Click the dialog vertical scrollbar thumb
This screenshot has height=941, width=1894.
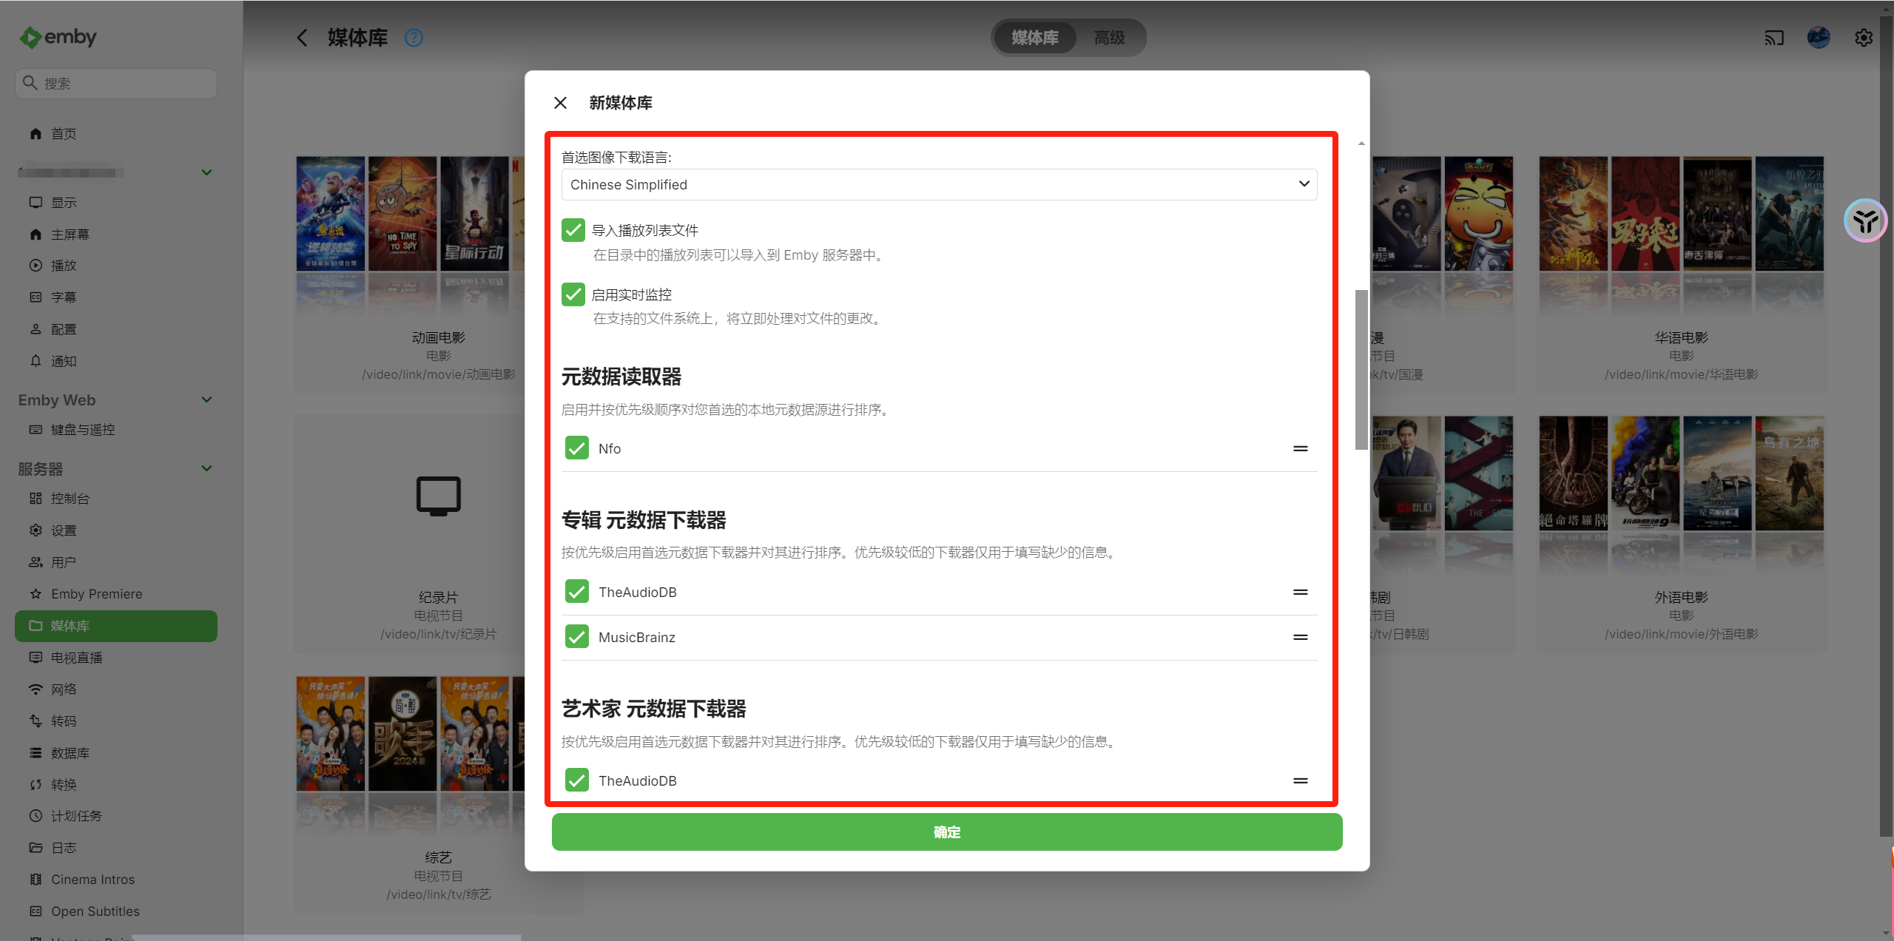1361,370
